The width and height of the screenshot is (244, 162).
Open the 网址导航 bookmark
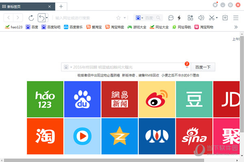[x=182, y=27]
